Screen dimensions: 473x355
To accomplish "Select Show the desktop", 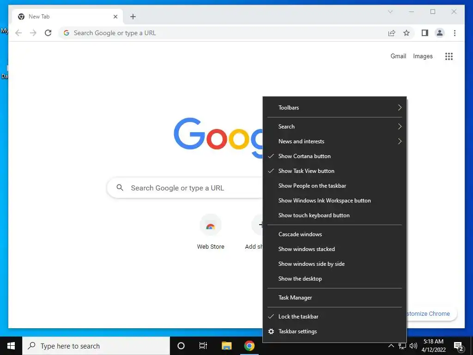I will 334,279.
